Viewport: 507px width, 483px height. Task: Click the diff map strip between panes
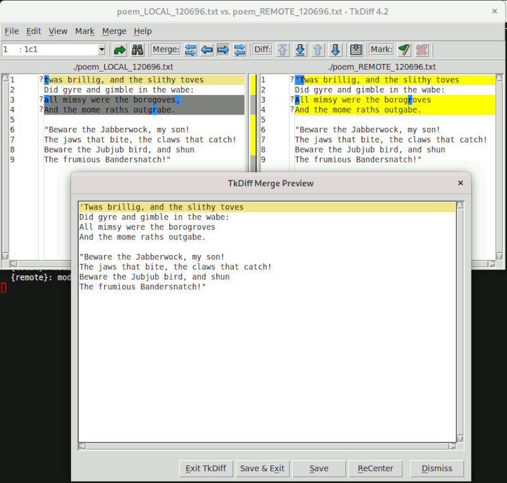pyautogui.click(x=253, y=123)
